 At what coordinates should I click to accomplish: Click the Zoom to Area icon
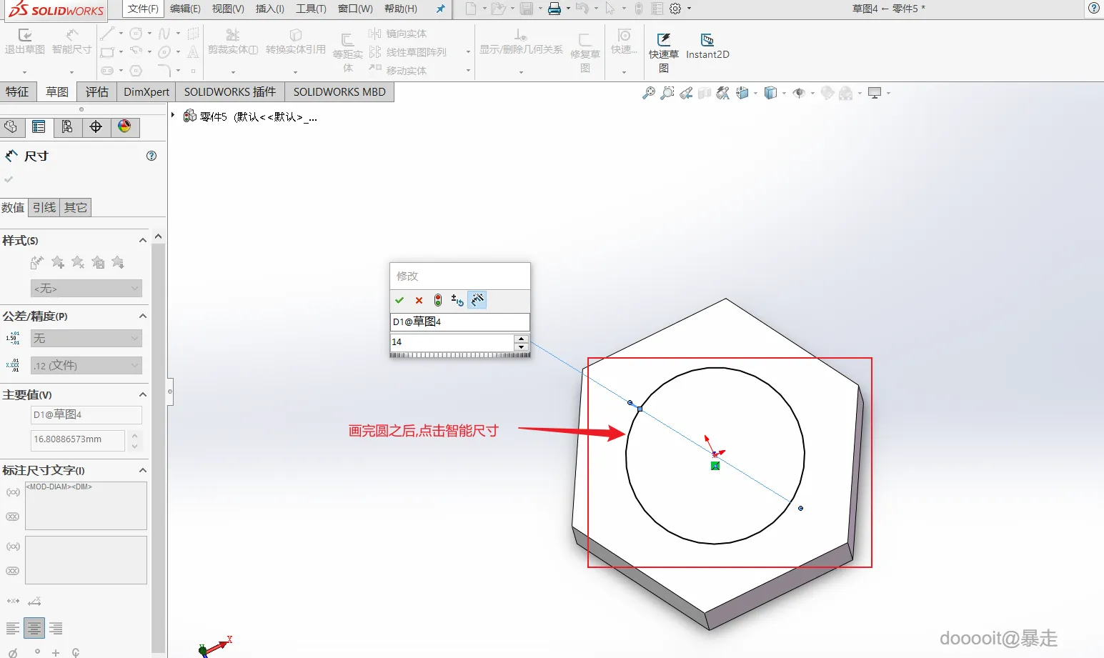click(667, 93)
